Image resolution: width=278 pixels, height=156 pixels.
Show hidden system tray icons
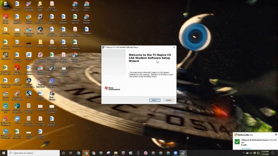pyautogui.click(x=244, y=153)
